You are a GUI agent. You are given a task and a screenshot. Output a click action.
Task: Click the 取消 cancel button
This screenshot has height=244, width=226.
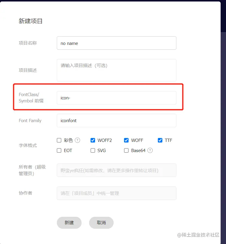[101, 223]
